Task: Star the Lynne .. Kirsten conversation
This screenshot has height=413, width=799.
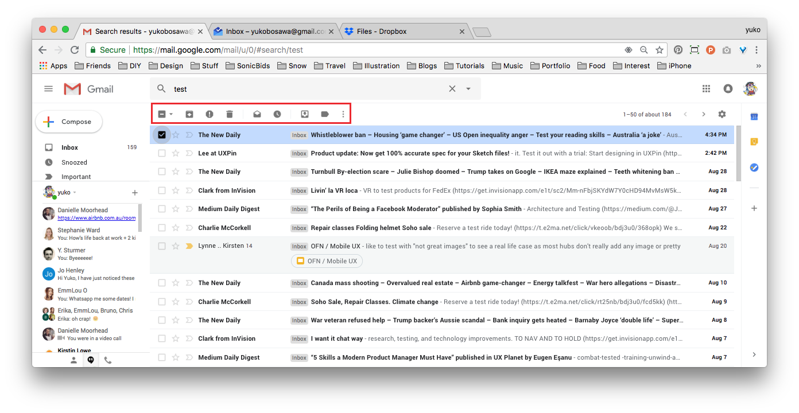Action: coord(176,246)
